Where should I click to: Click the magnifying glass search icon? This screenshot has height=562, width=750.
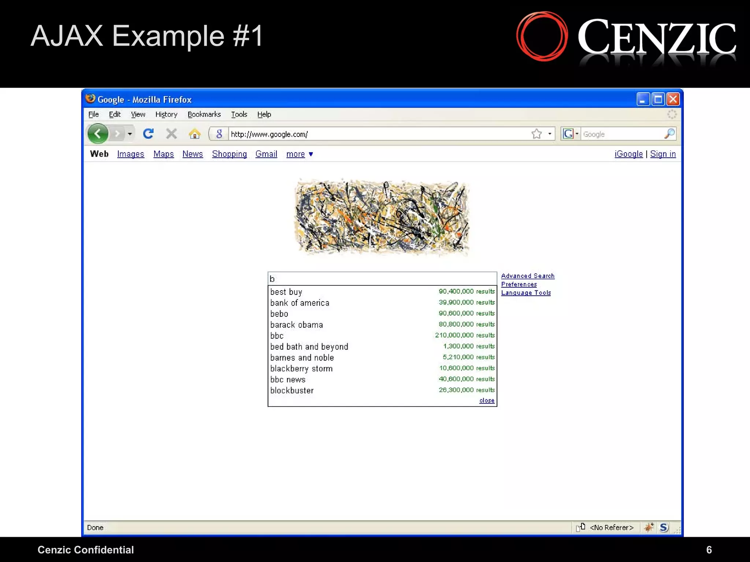click(669, 134)
